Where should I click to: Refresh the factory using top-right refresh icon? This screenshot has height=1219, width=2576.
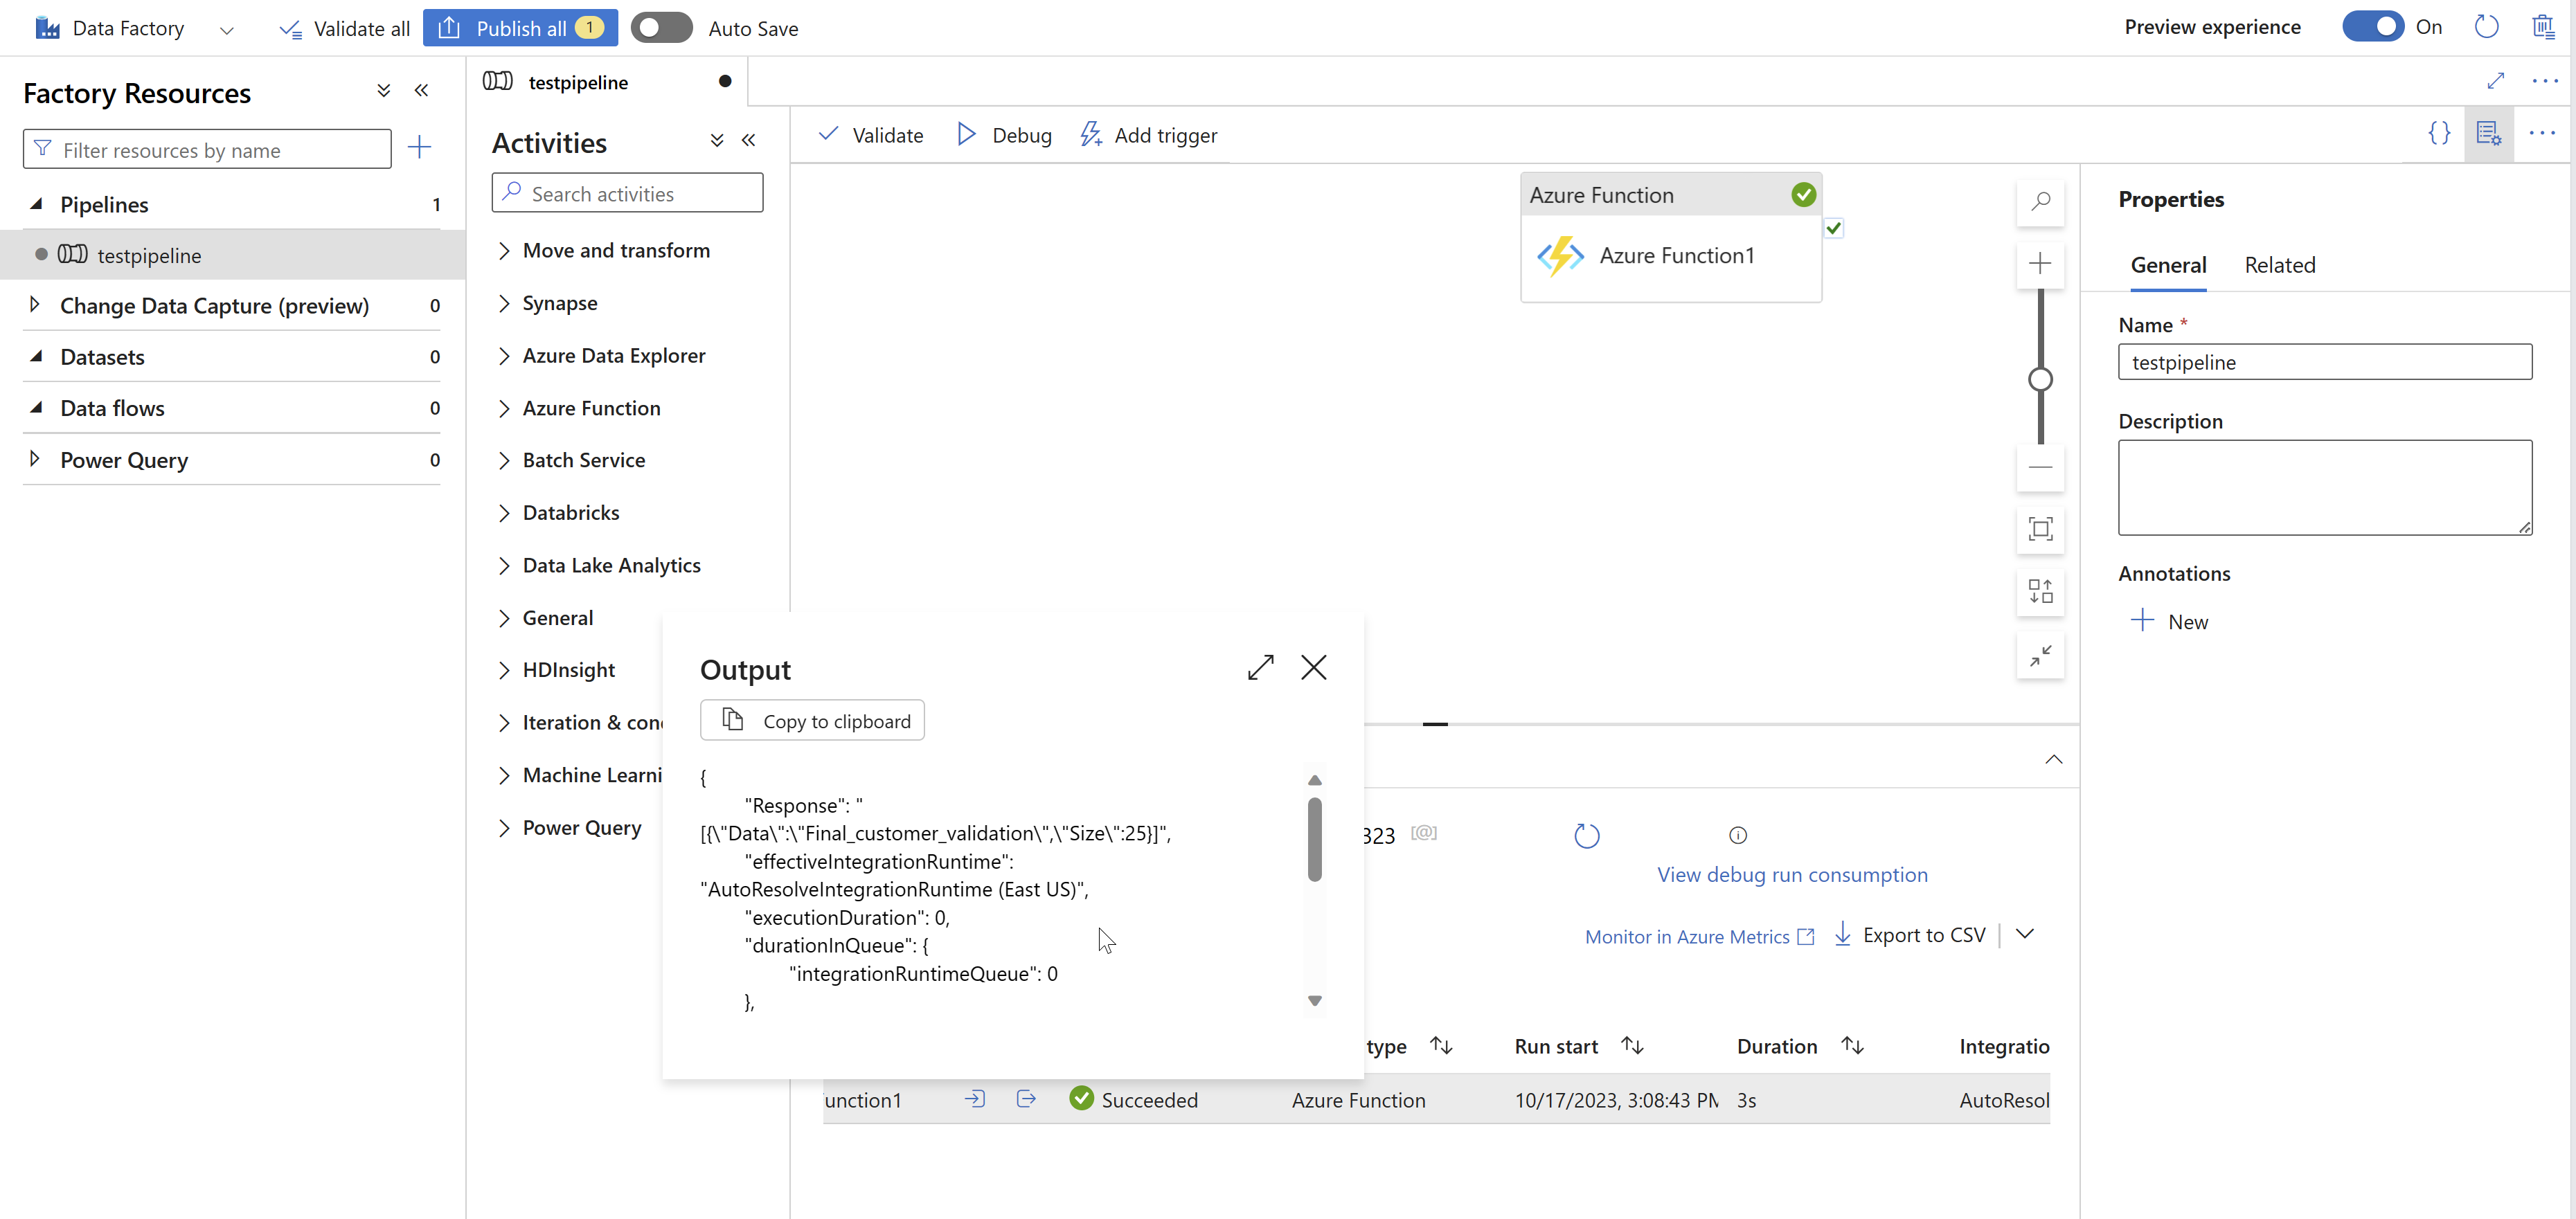pos(2486,27)
